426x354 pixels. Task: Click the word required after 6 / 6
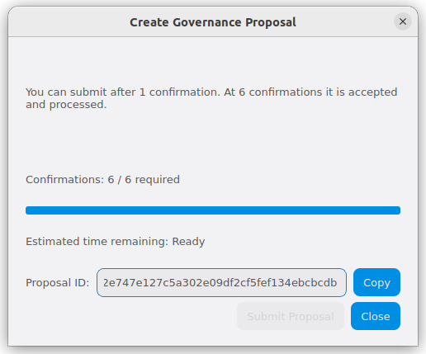157,180
